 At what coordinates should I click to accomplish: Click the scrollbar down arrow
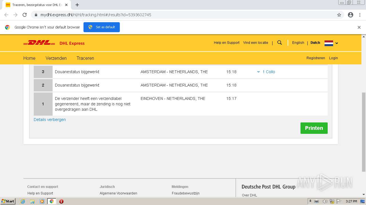(x=364, y=194)
